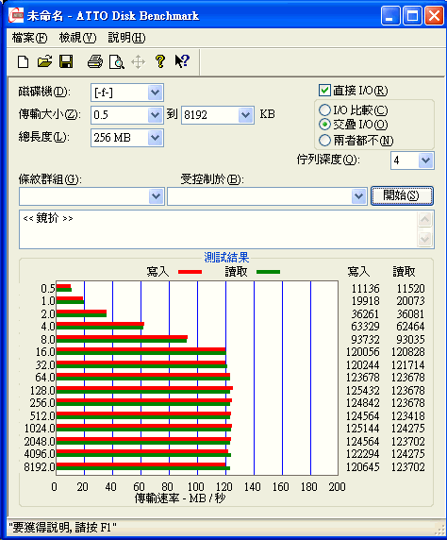Open the 檔案 menu
Image resolution: width=447 pixels, height=540 pixels.
tap(29, 38)
